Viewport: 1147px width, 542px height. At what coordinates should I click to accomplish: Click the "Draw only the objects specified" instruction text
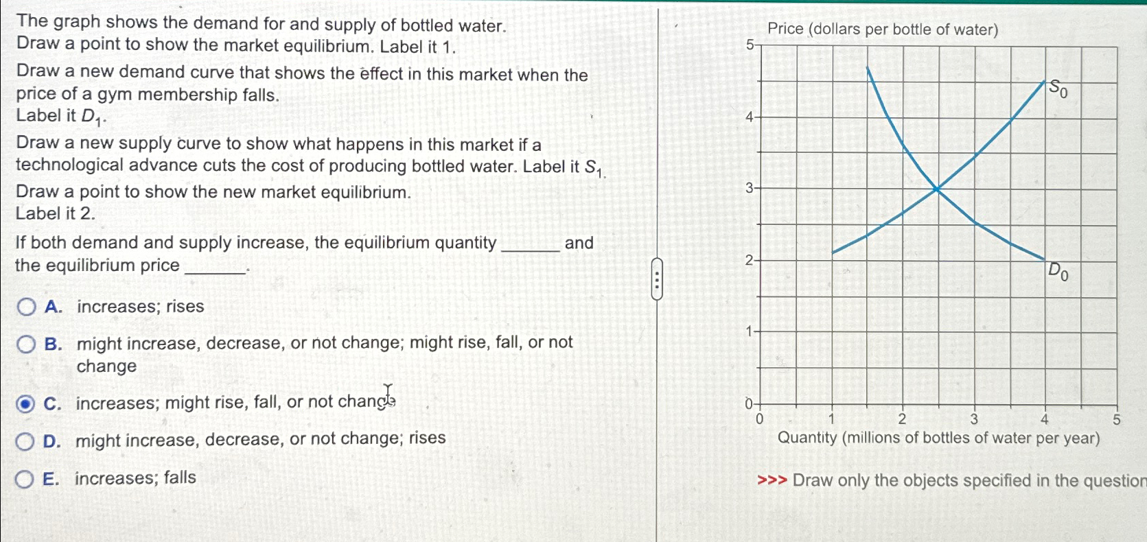pyautogui.click(x=961, y=482)
